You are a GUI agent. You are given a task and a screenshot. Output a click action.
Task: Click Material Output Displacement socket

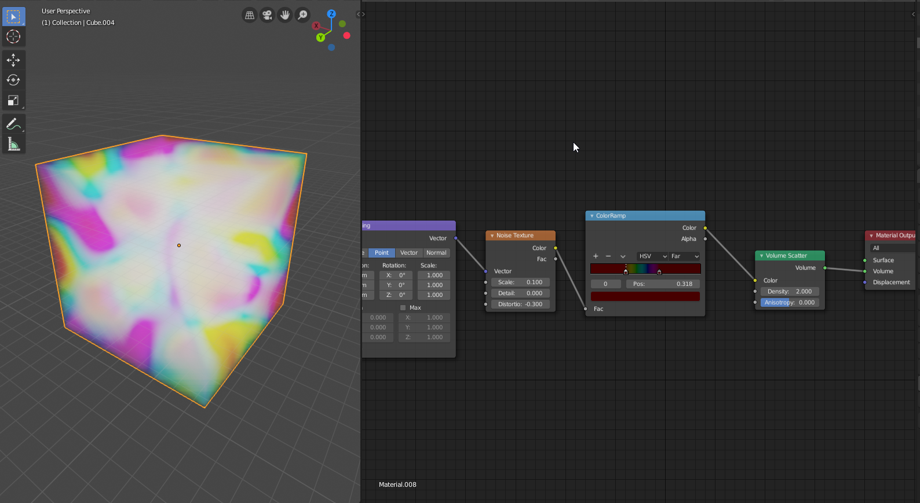tap(865, 282)
